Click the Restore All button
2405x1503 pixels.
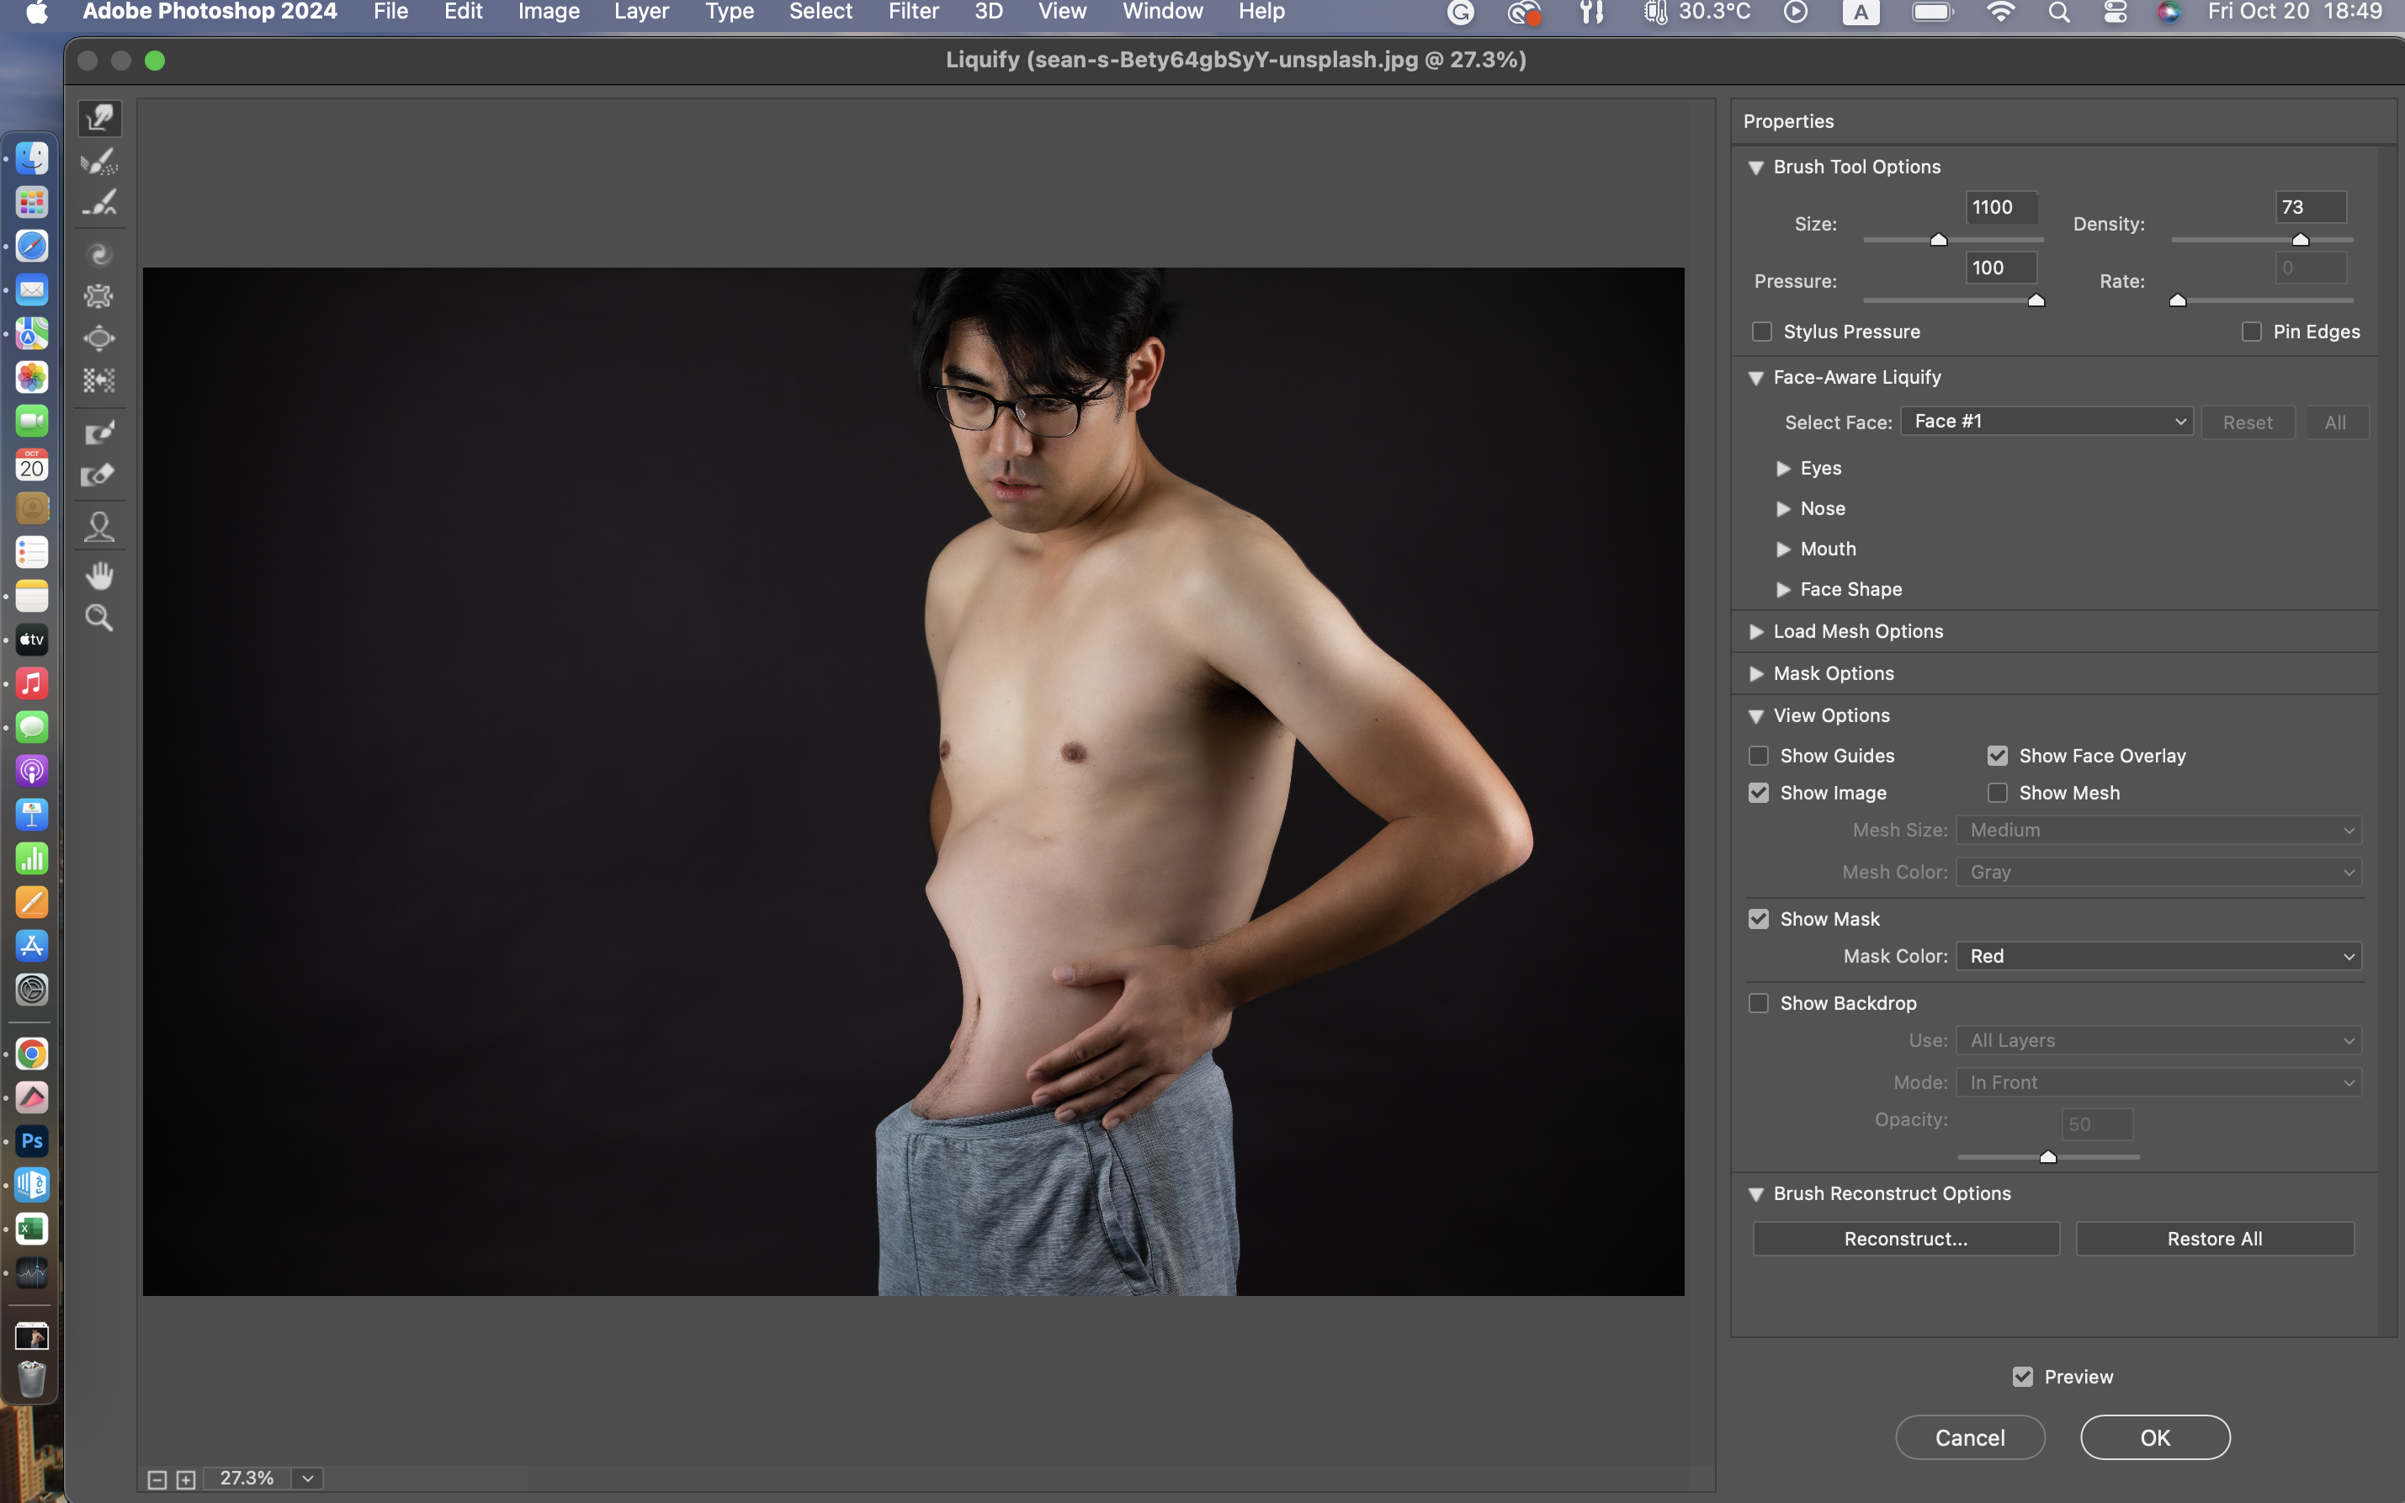2214,1239
